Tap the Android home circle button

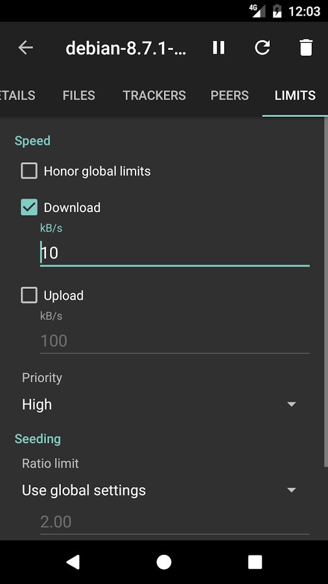(x=164, y=562)
